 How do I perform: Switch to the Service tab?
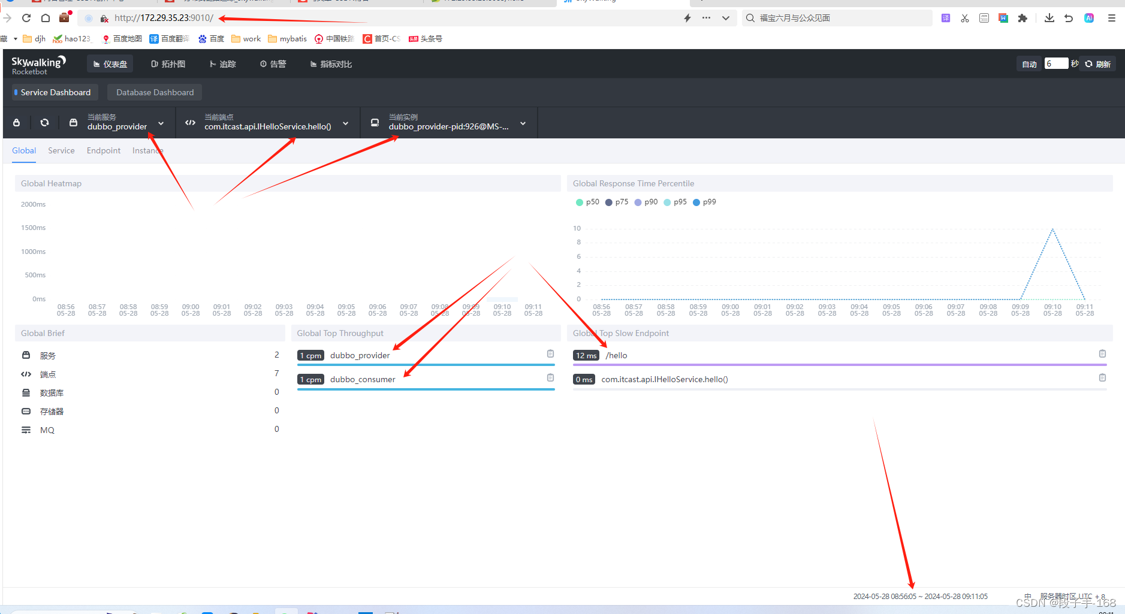[x=61, y=150]
